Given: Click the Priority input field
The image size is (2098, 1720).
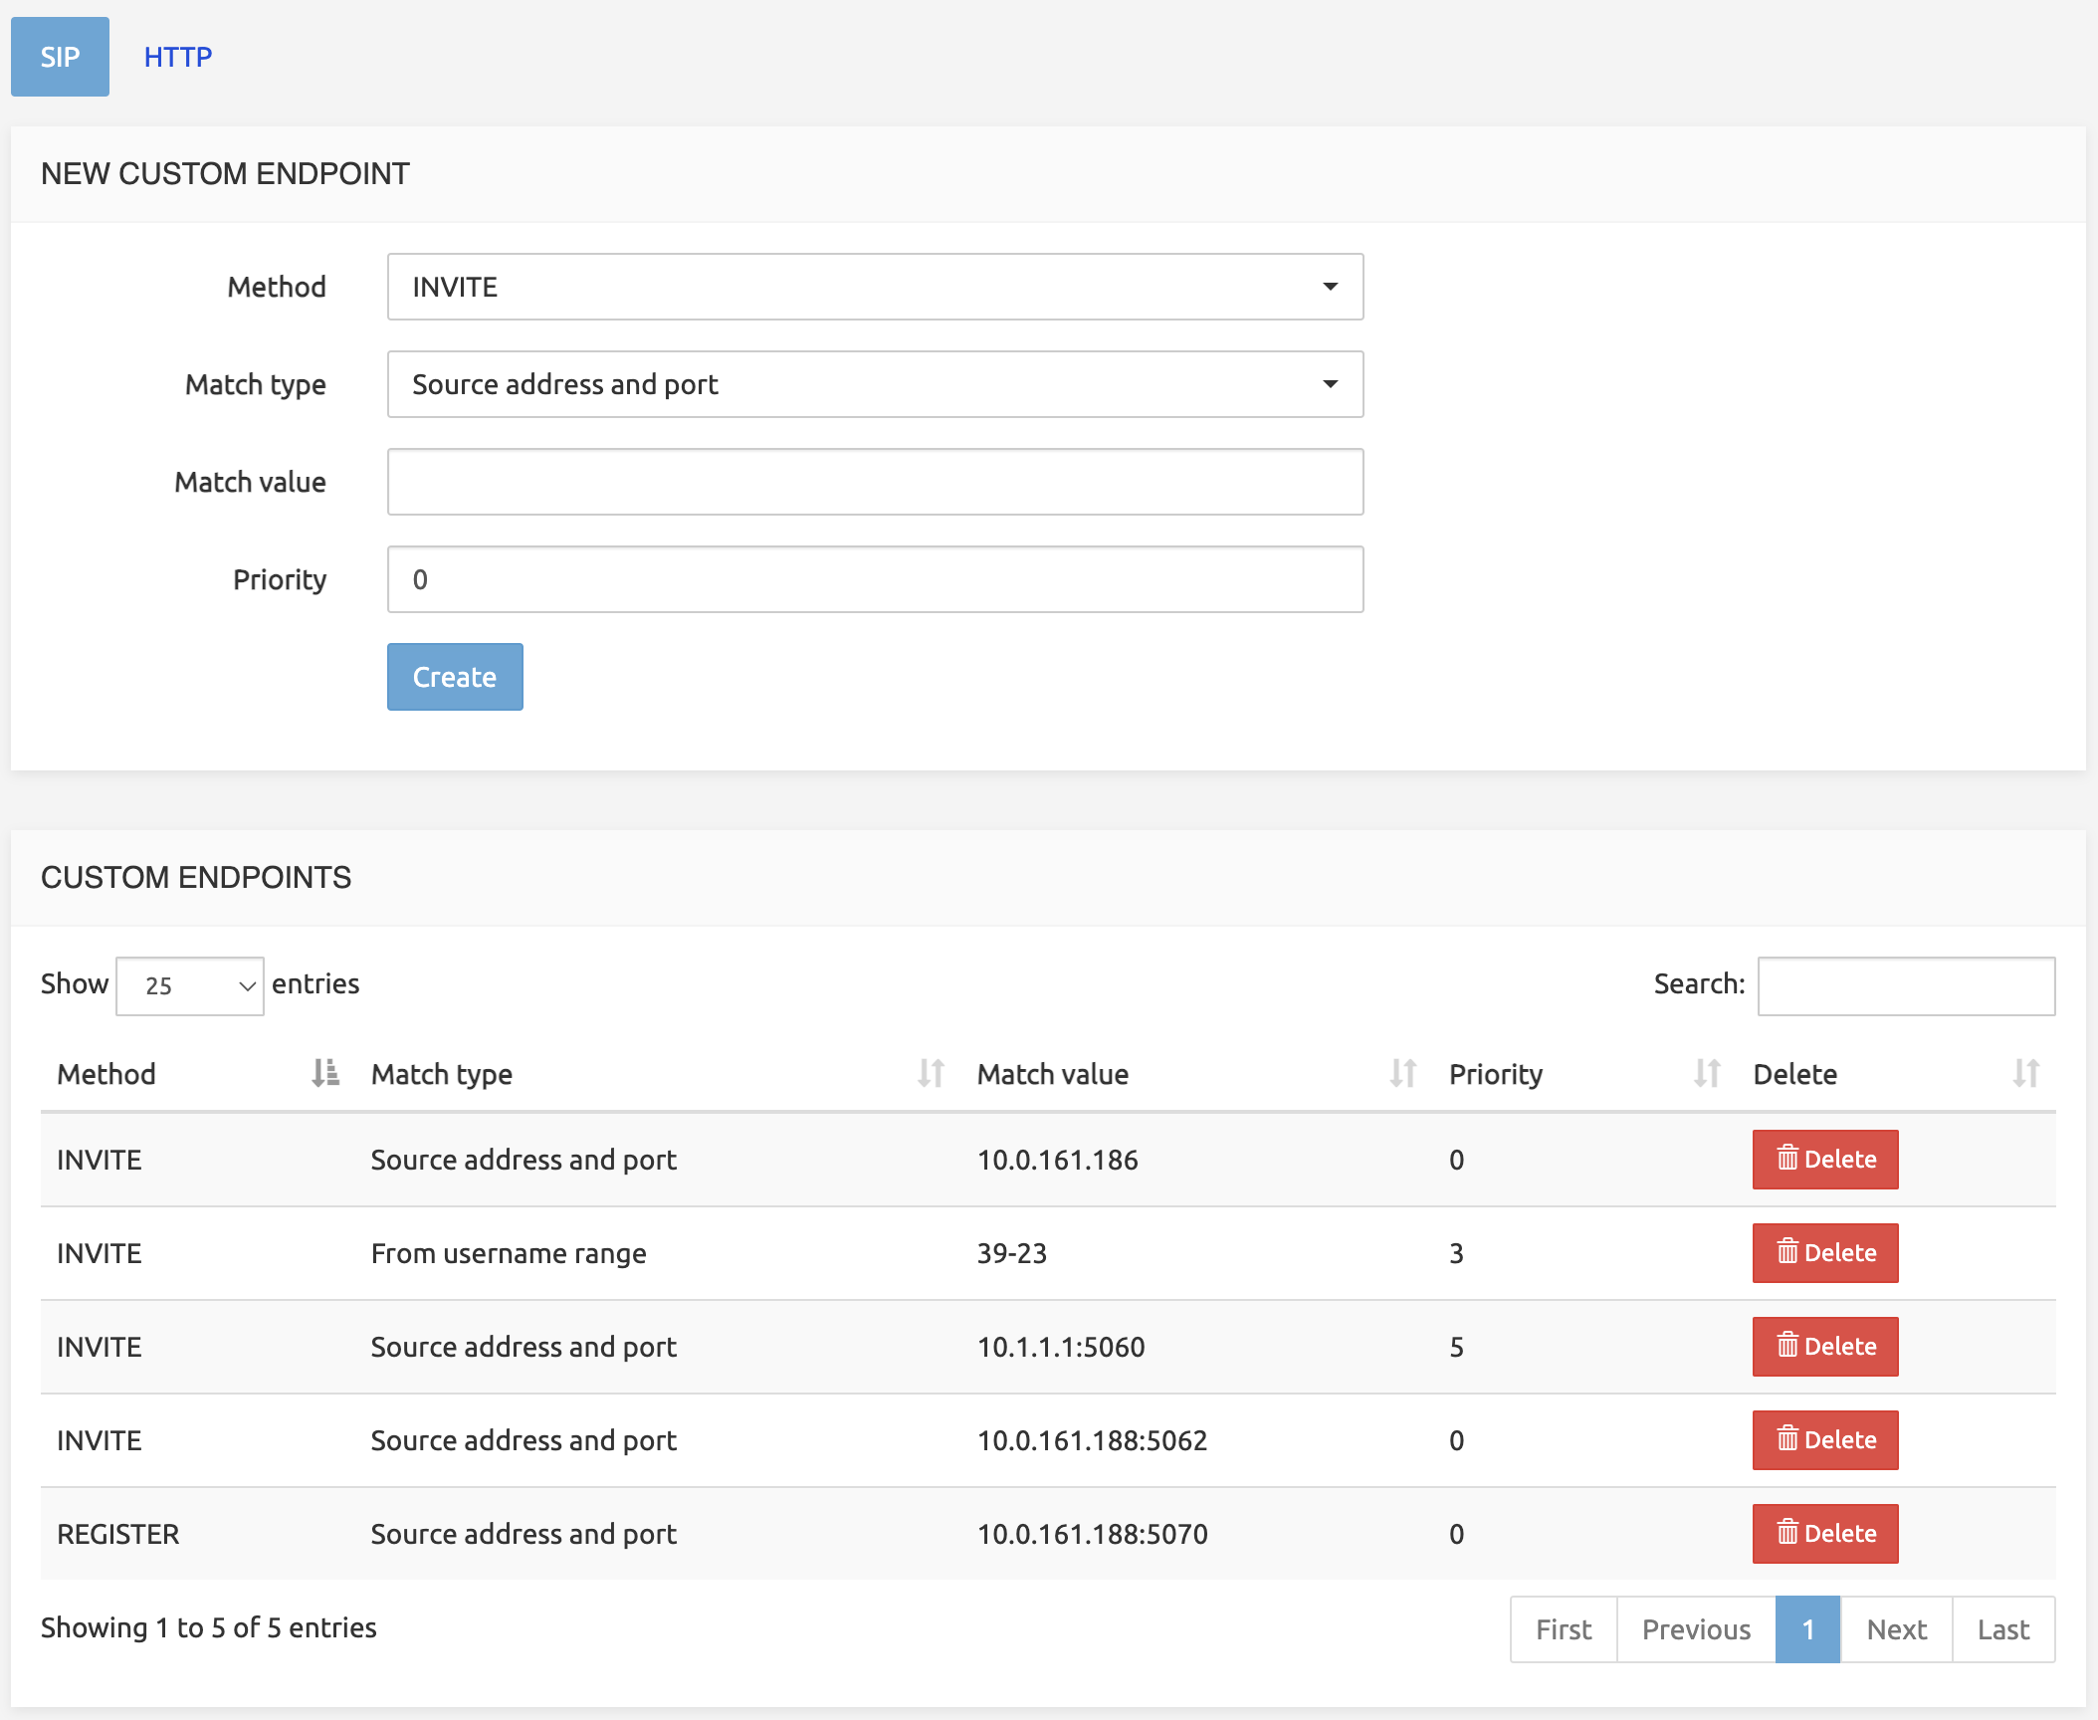Looking at the screenshot, I should pos(875,578).
